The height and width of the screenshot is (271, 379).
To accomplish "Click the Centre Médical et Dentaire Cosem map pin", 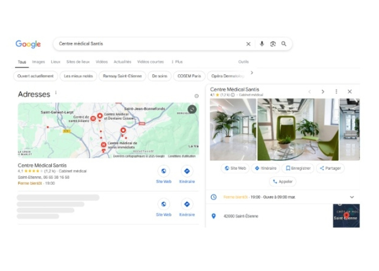I will [100, 116].
